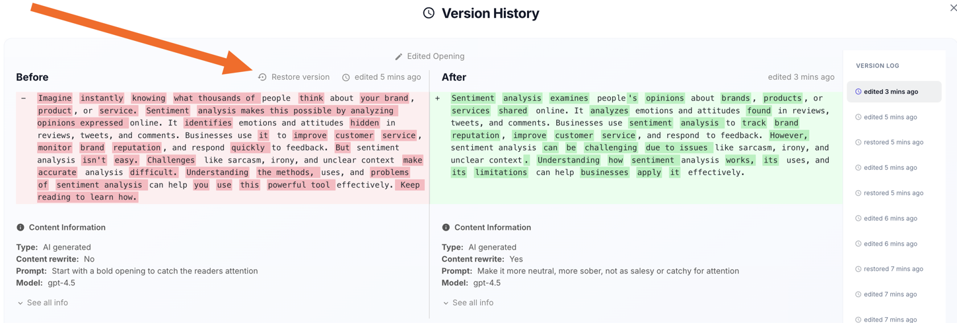Image resolution: width=957 pixels, height=323 pixels.
Task: Click the clock icon of edited 3 mins ago log entry
Action: coord(859,92)
